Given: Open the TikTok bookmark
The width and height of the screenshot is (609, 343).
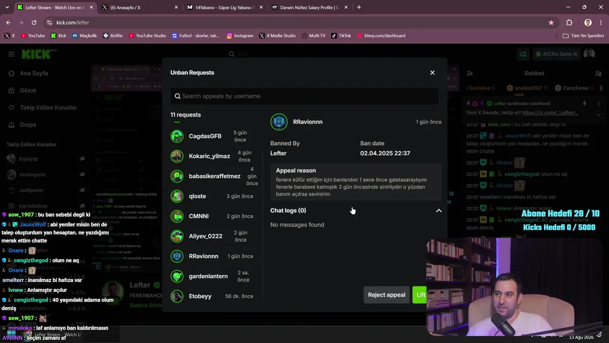Looking at the screenshot, I should click(341, 36).
